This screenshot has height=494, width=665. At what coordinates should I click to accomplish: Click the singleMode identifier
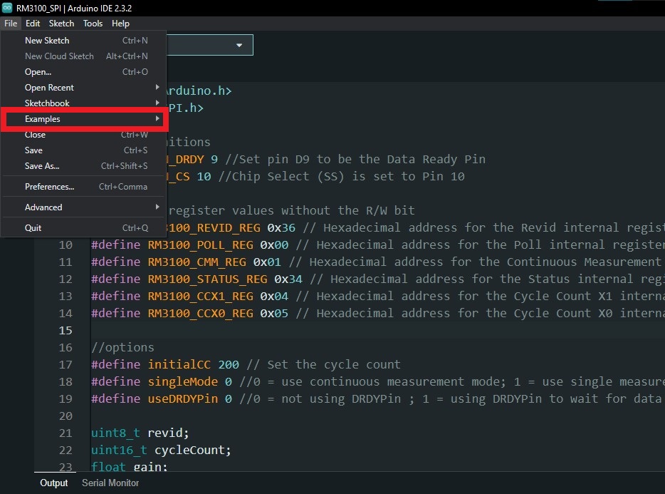[x=183, y=382]
